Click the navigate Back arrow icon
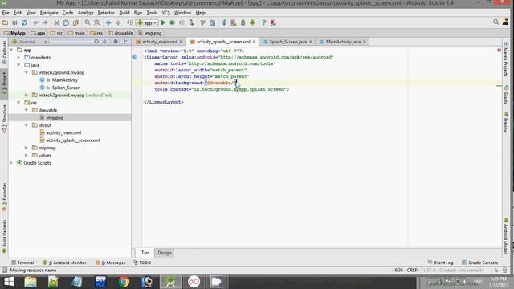Screen dimensions: 514x289 (x=108, y=22)
